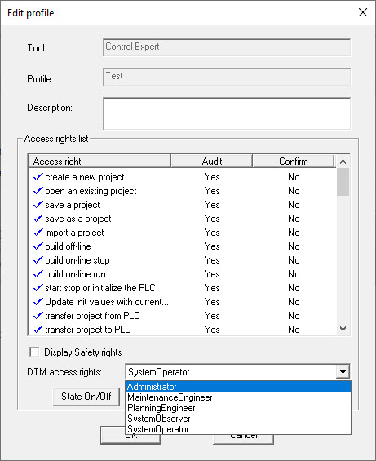The height and width of the screenshot is (461, 376).
Task: Toggle checkmark for Update init values with current
Action: tap(38, 302)
